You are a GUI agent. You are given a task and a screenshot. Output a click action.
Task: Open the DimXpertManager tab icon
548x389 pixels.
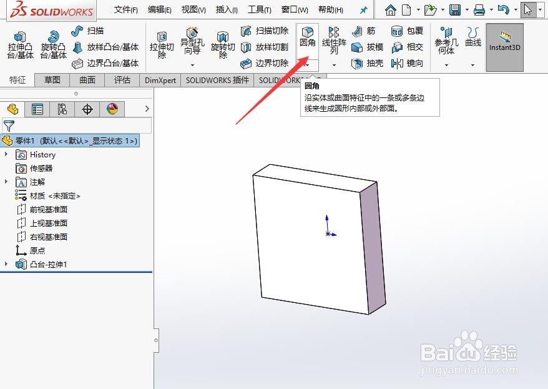point(87,109)
